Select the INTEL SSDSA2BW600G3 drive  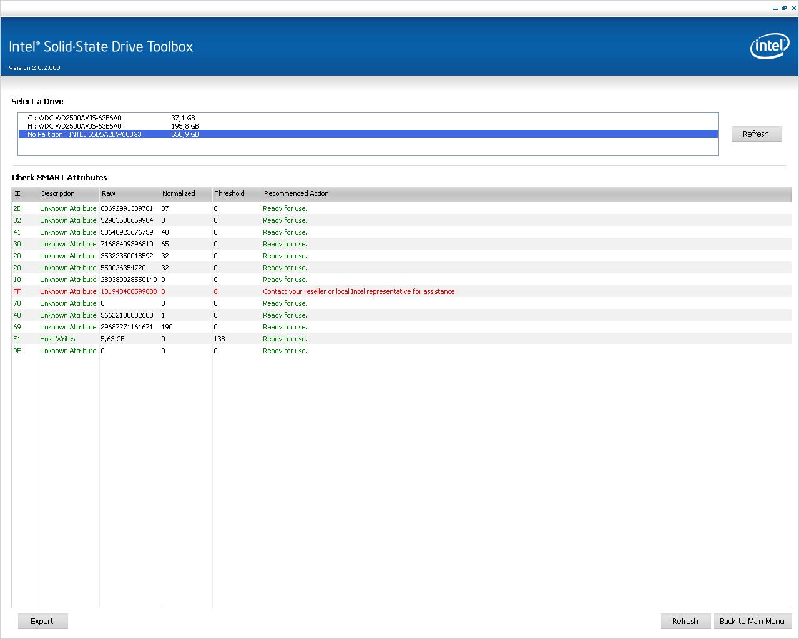click(x=368, y=134)
